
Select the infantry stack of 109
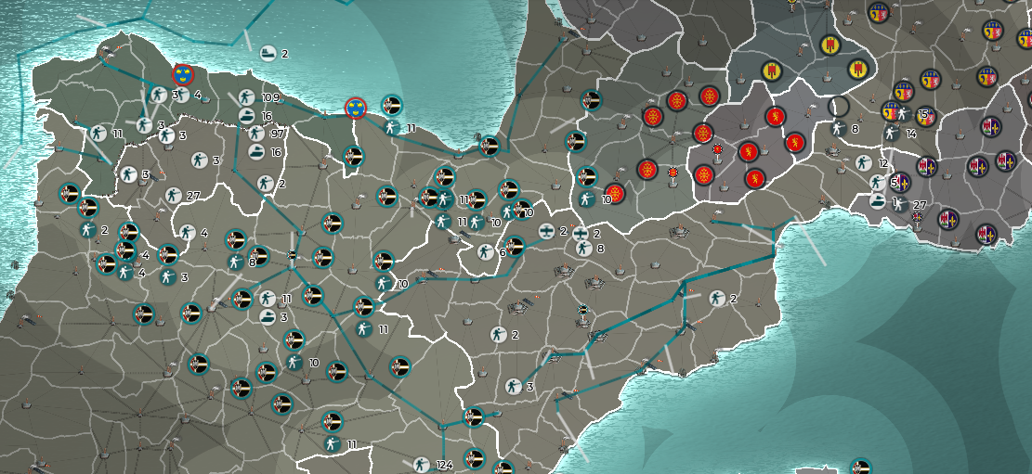pos(246,98)
